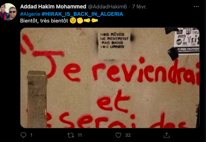This screenshot has height=142, width=206.
Task: Open the share upload icon
Action: [x=166, y=135]
